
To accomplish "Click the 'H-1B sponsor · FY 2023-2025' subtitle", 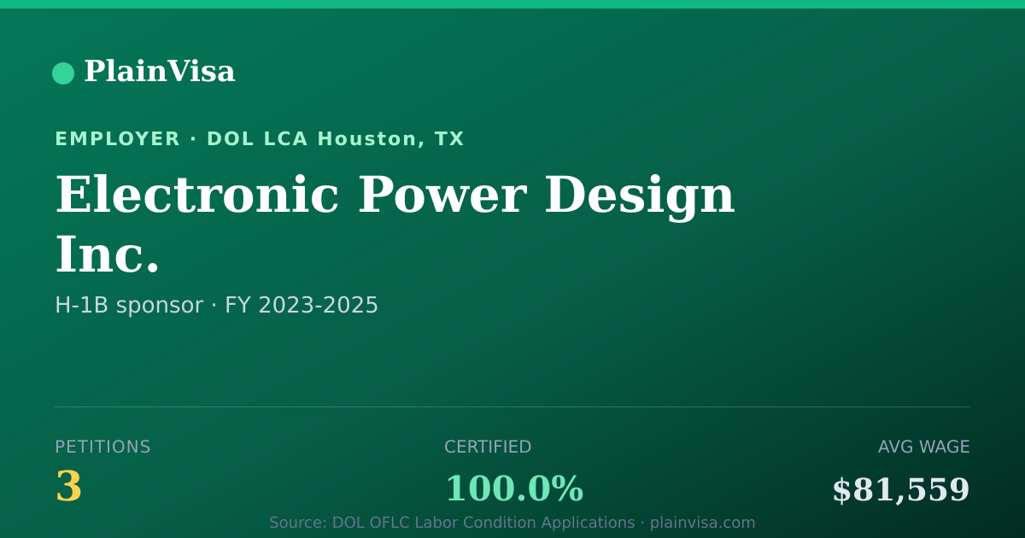I will pos(216,306).
